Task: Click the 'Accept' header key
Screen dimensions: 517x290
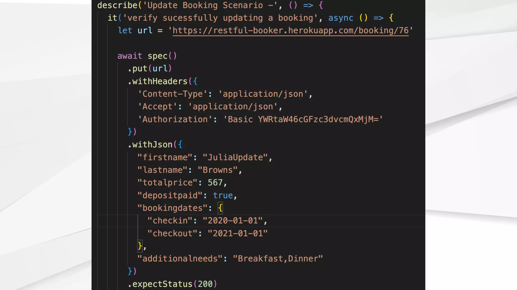Action: 157,106
